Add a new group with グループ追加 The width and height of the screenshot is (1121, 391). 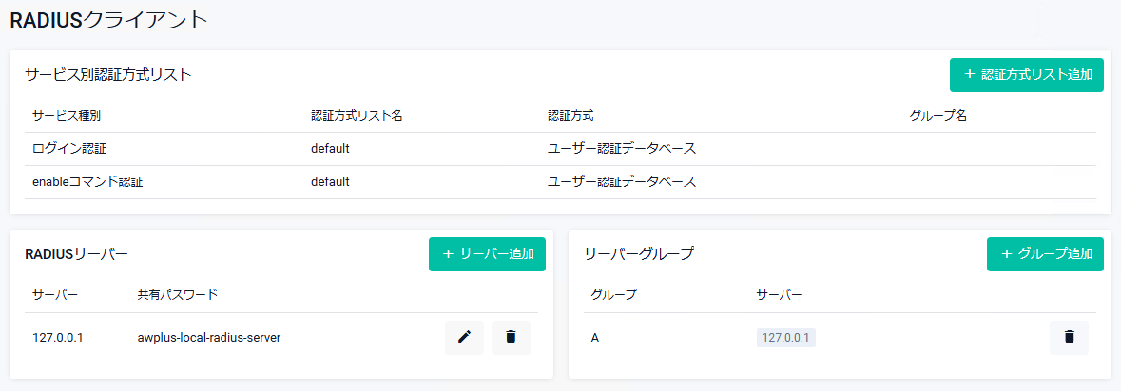pos(1045,254)
